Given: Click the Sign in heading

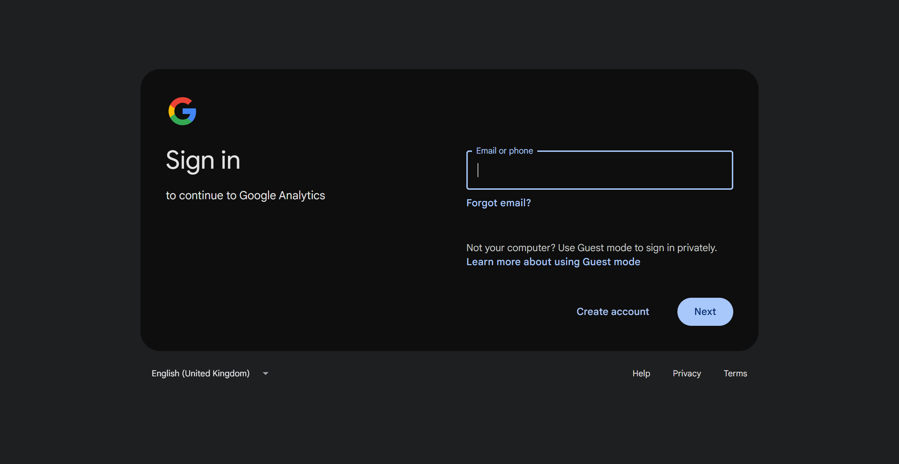Looking at the screenshot, I should coord(203,161).
